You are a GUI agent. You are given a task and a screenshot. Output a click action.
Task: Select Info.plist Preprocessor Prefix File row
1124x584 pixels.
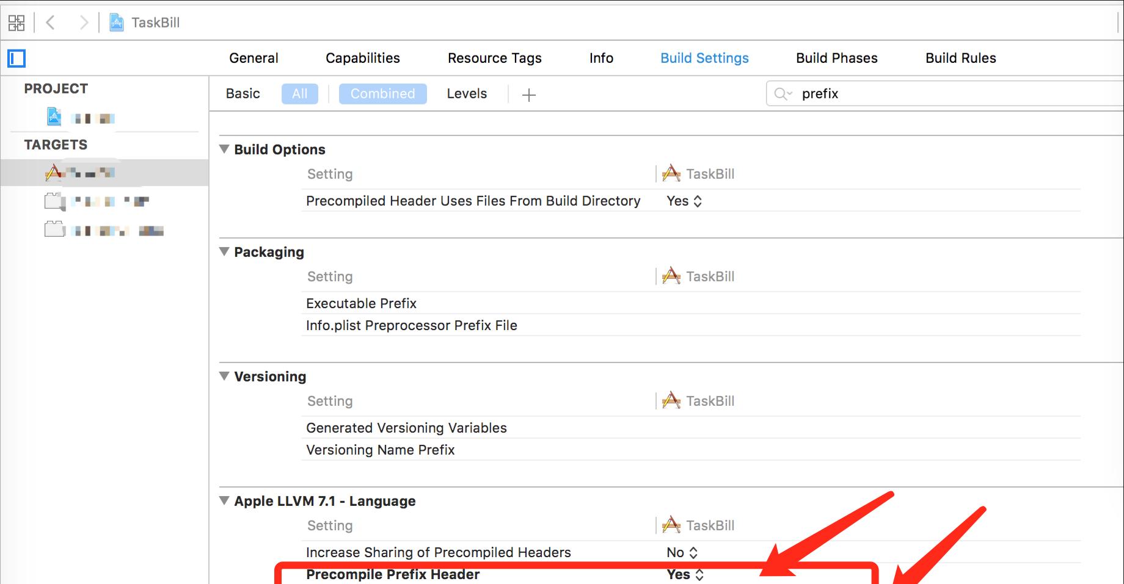pos(690,325)
